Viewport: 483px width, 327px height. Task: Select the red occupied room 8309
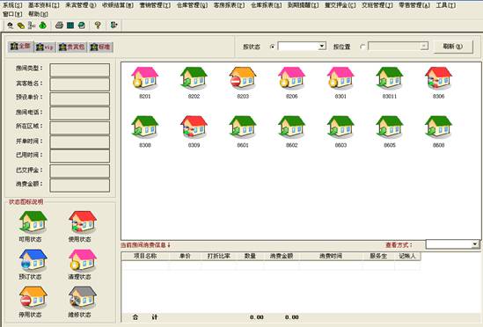(x=194, y=127)
